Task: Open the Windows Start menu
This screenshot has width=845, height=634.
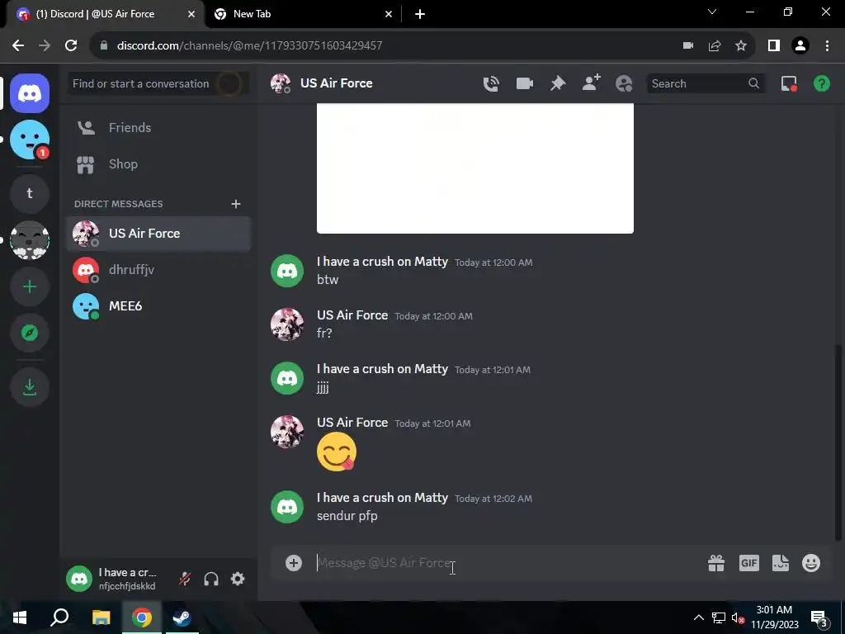Action: [x=20, y=617]
